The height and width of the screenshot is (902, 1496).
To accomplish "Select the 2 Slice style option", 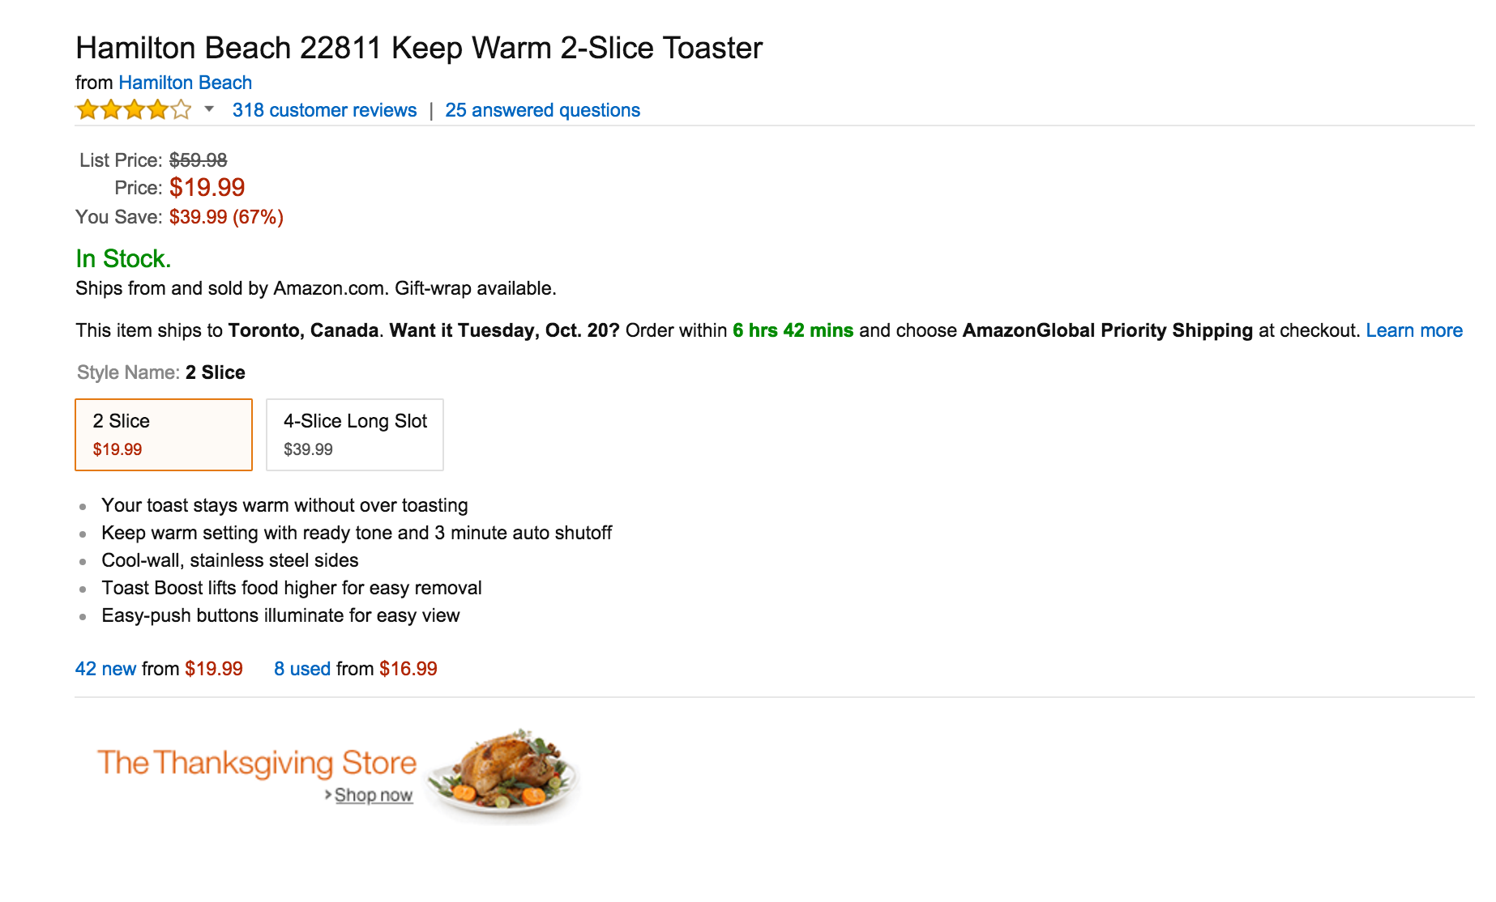I will (x=164, y=435).
